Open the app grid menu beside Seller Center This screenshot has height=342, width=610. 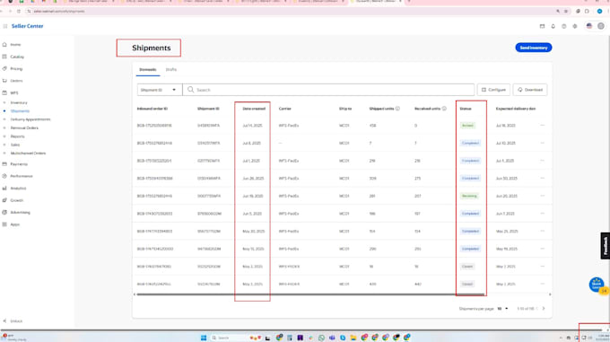[5, 26]
